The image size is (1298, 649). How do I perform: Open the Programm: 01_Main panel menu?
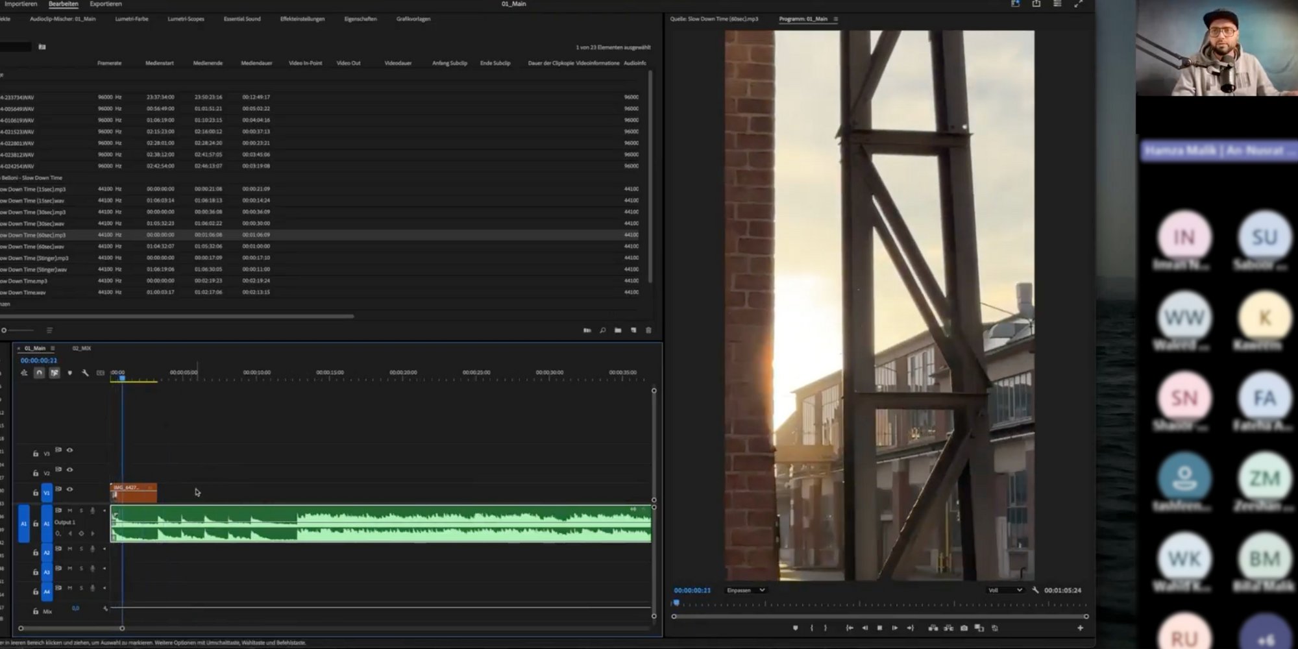tap(835, 19)
